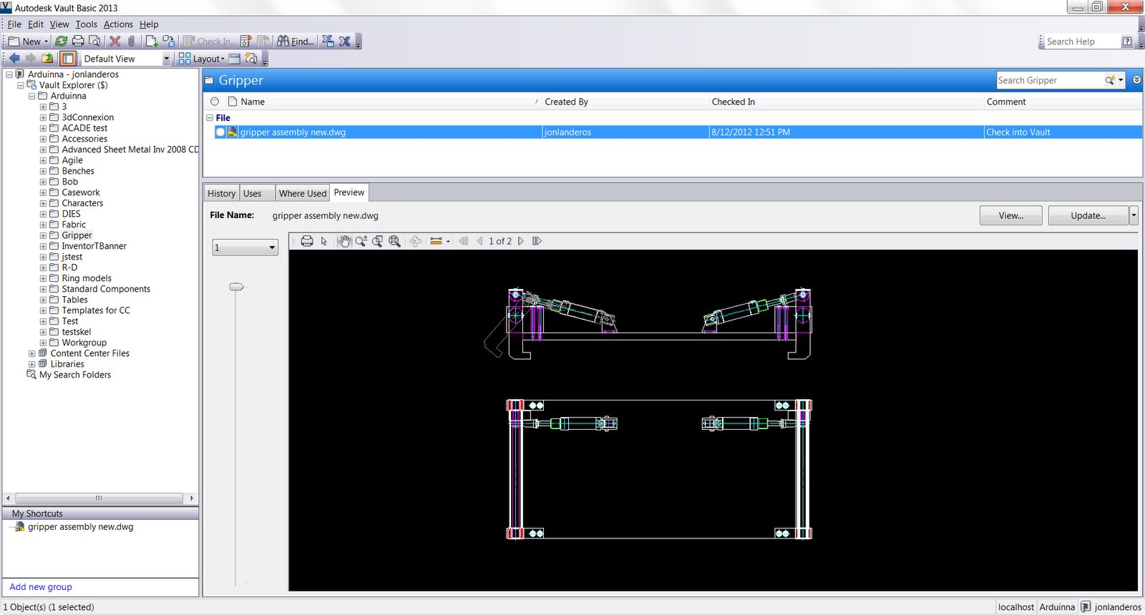Switch to the Where Used tab
This screenshot has height=615, width=1145.
(x=303, y=193)
